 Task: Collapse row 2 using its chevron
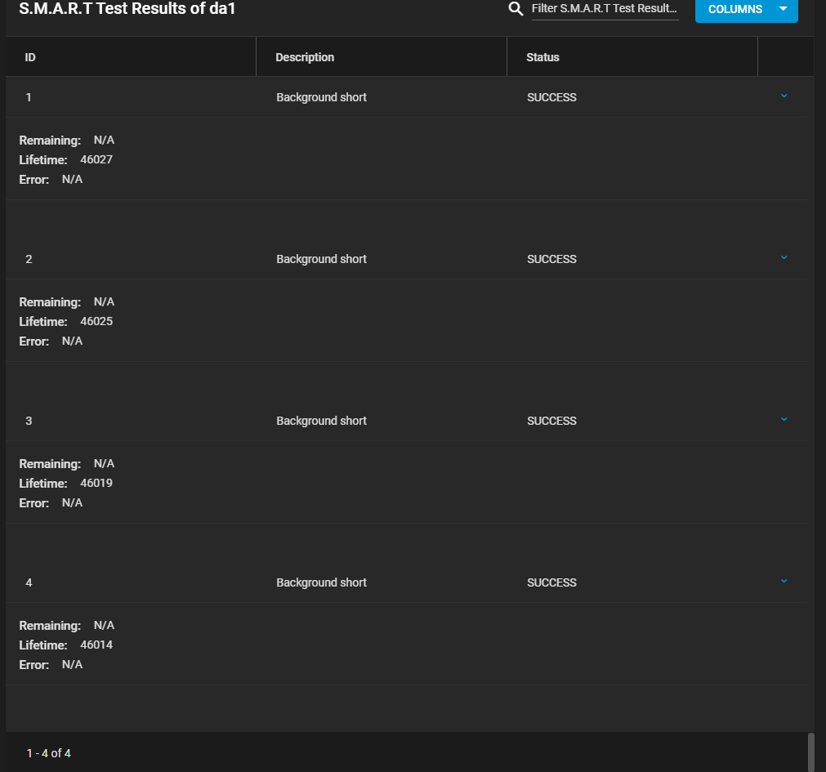(x=784, y=258)
